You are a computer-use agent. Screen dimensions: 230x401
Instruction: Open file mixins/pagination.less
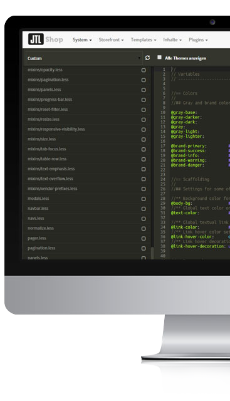pos(48,80)
